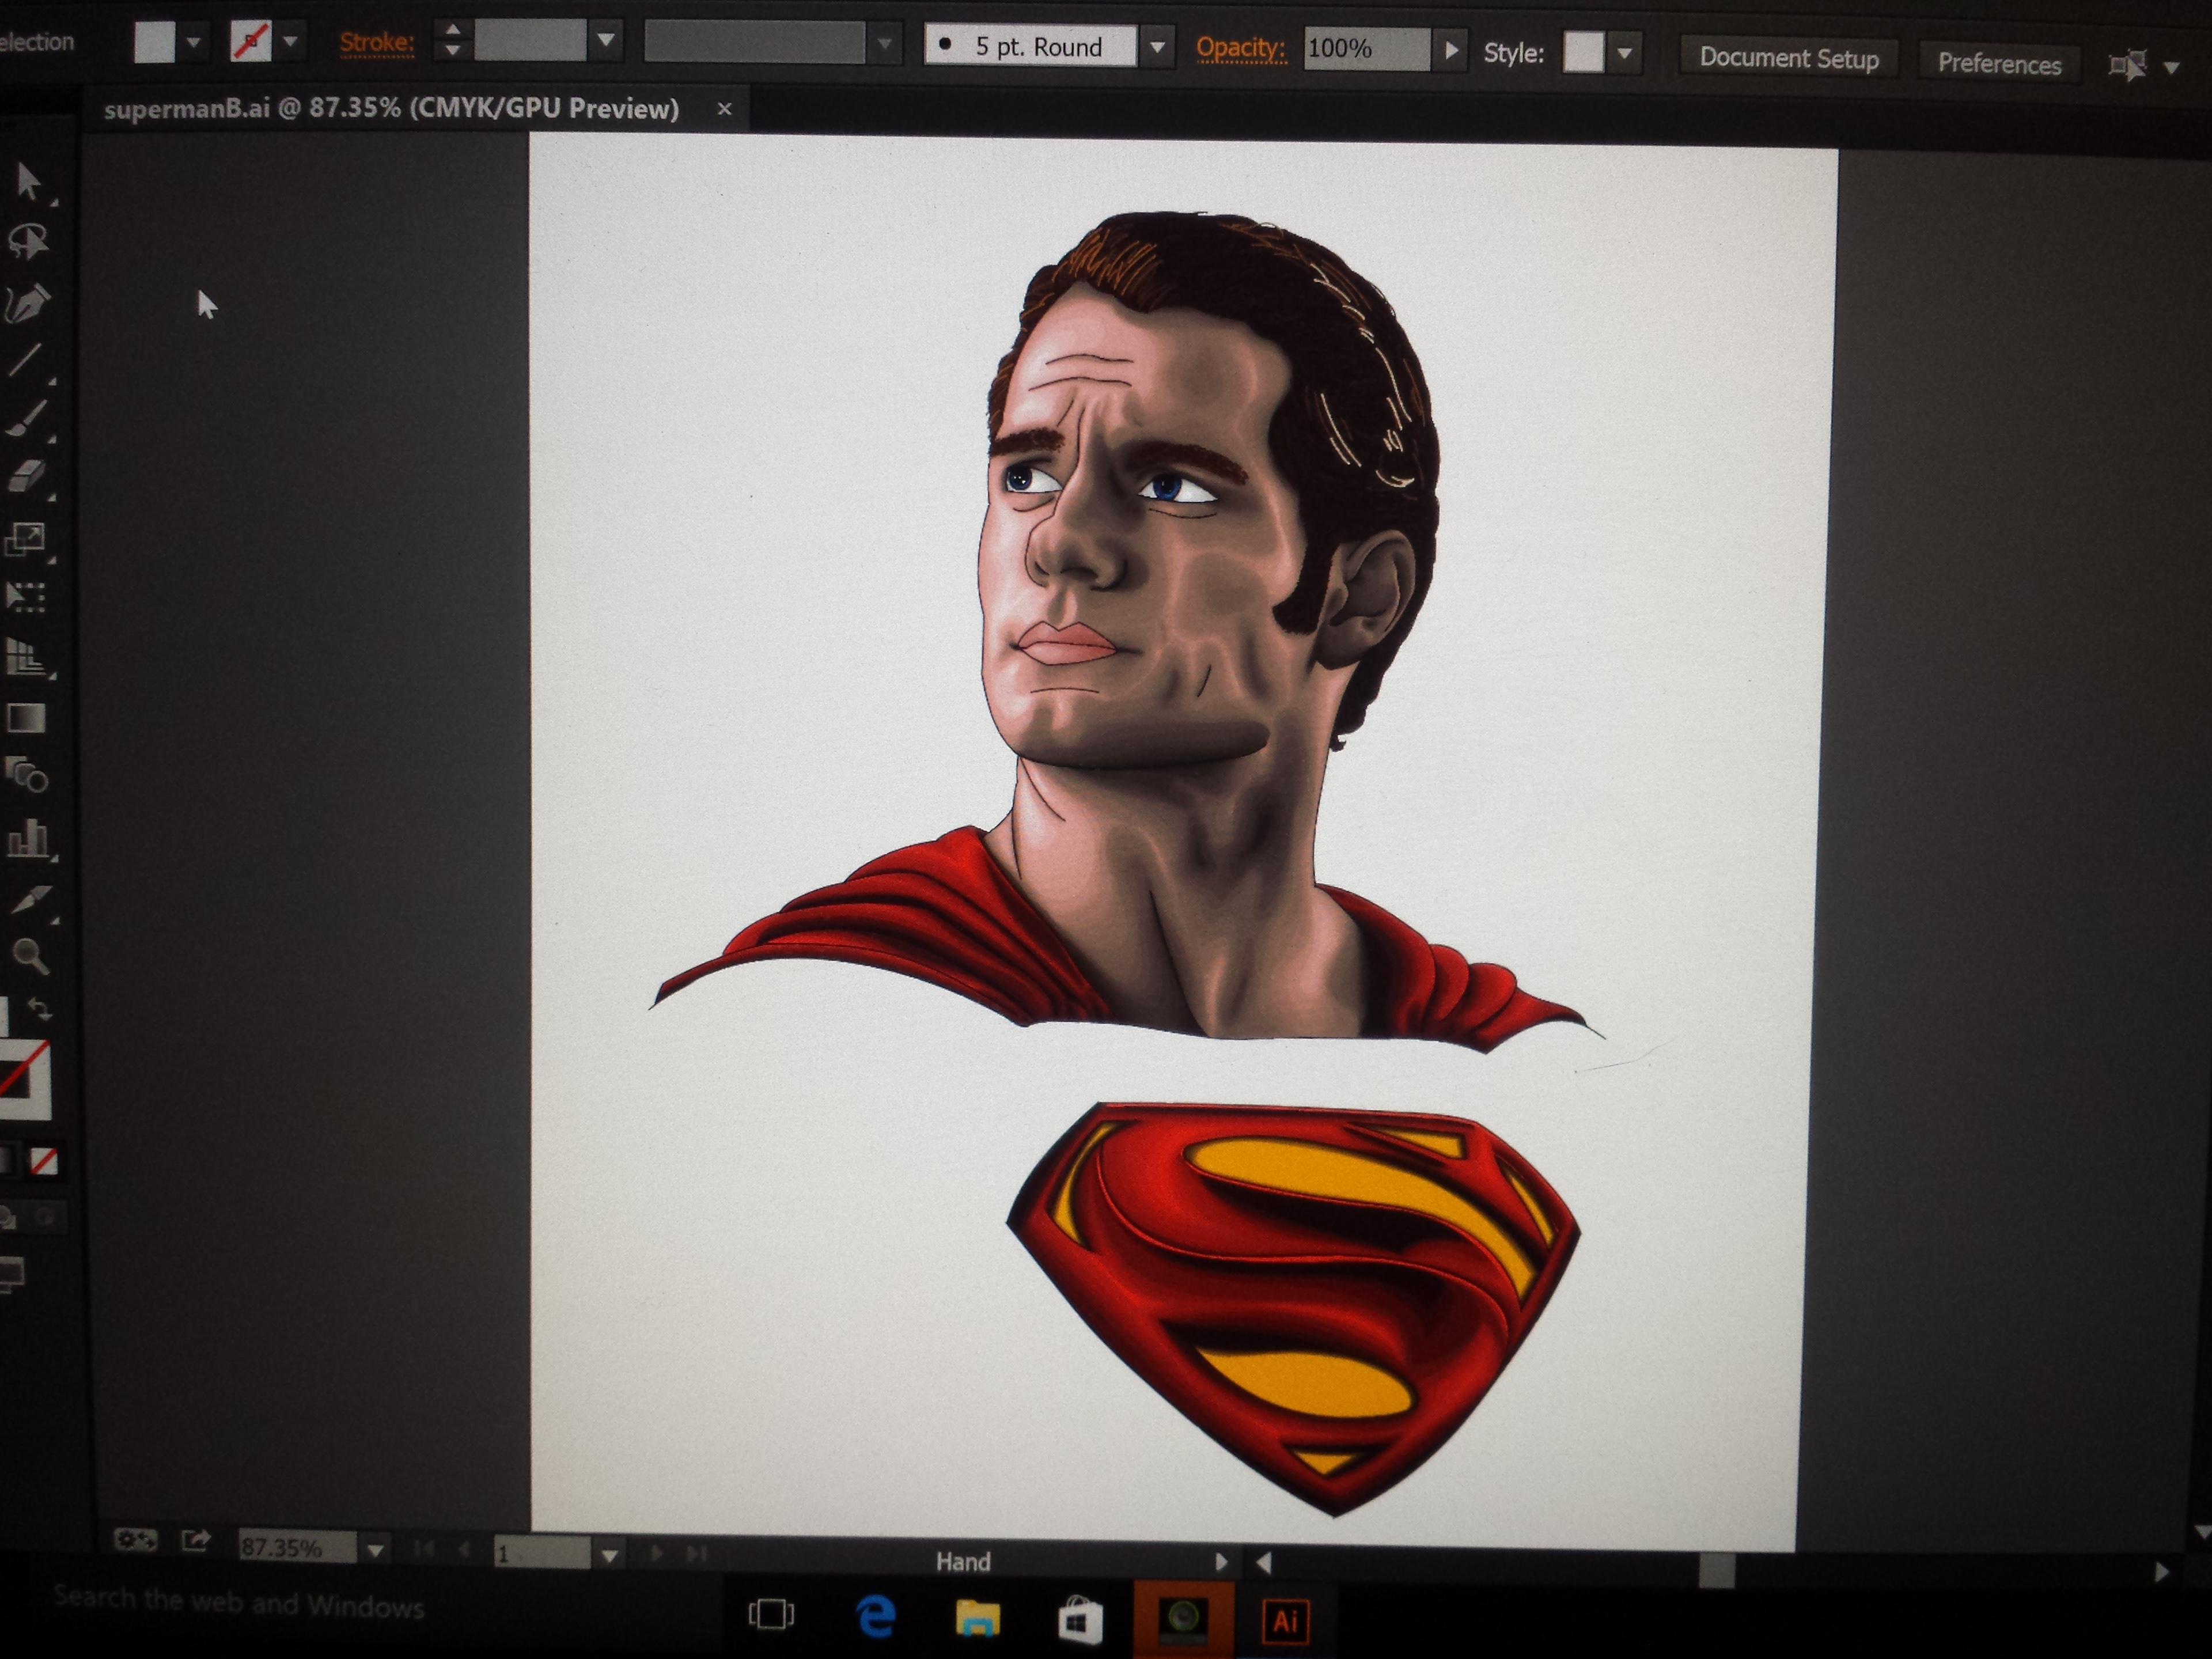Viewport: 2212px width, 1659px height.
Task: Click the Change Screen Mode icon
Action: coord(12,1275)
